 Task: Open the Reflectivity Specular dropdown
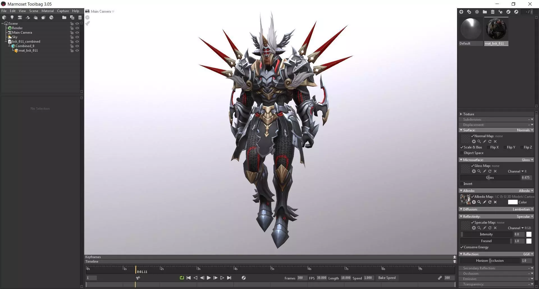[x=525, y=217]
